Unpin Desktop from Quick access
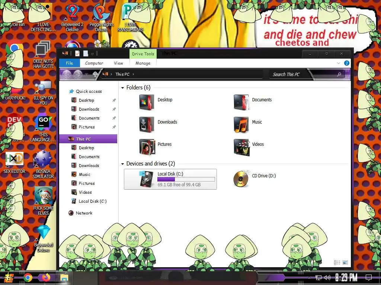Viewport: 381px width, 285px height. (114, 100)
